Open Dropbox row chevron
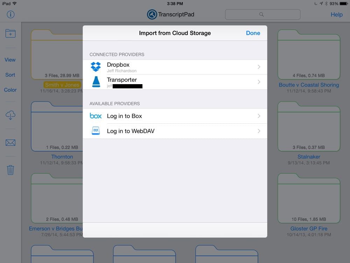This screenshot has width=350, height=263. pos(259,67)
